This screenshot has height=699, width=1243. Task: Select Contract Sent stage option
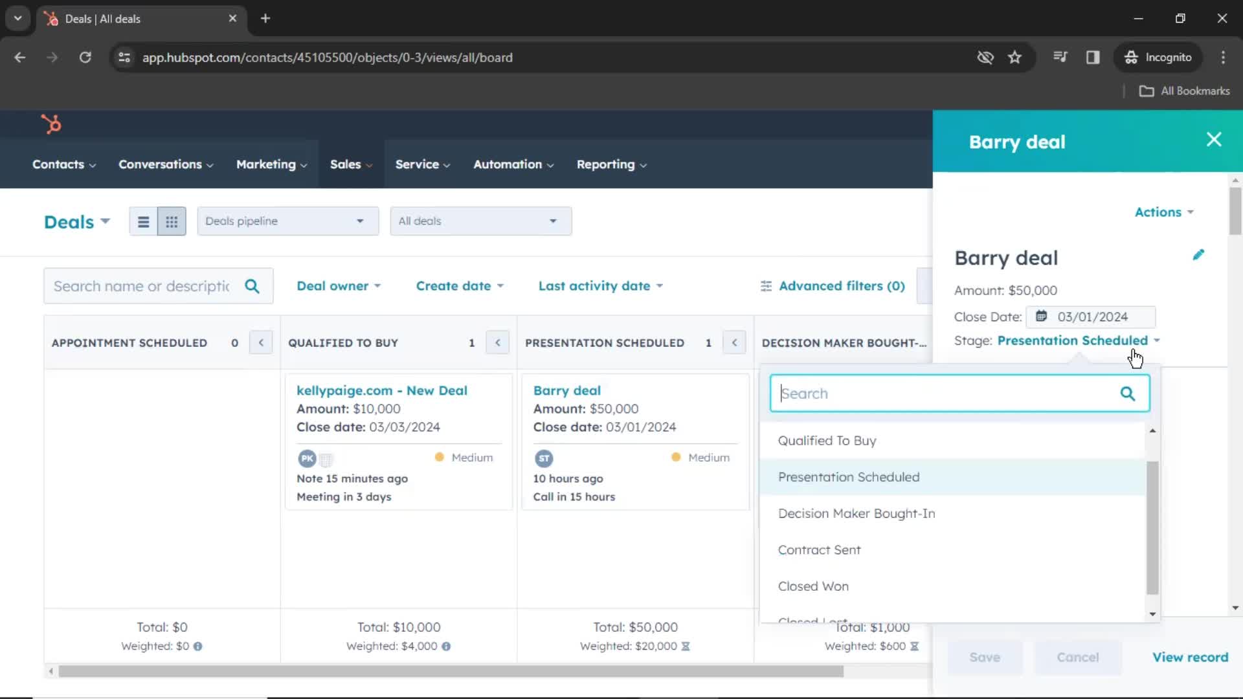[952, 550]
